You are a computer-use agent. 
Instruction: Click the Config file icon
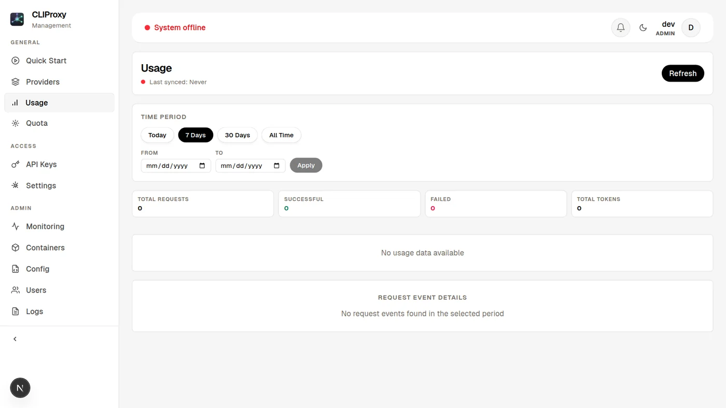[x=16, y=269]
